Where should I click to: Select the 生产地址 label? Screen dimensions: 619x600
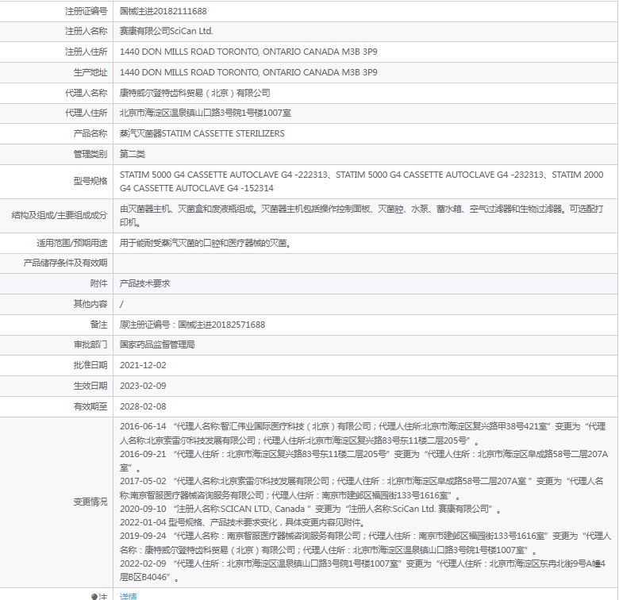(x=90, y=72)
